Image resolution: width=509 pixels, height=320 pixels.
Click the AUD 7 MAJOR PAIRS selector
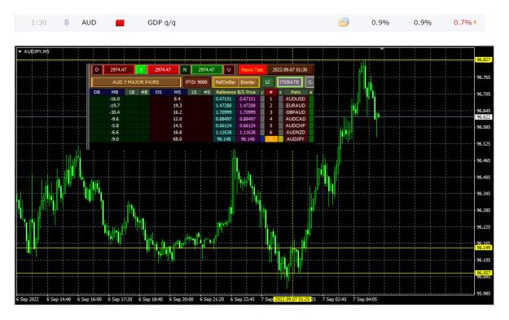pyautogui.click(x=136, y=82)
